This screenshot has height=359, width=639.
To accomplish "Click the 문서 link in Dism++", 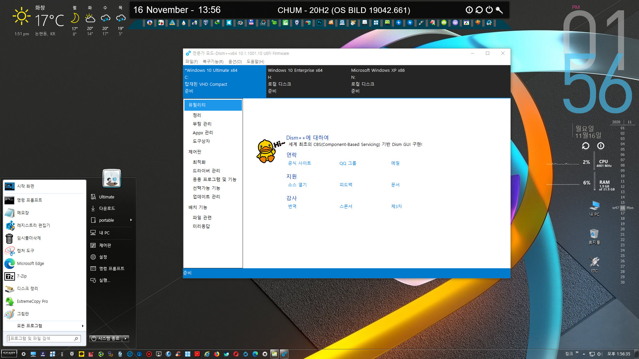I will tap(395, 185).
